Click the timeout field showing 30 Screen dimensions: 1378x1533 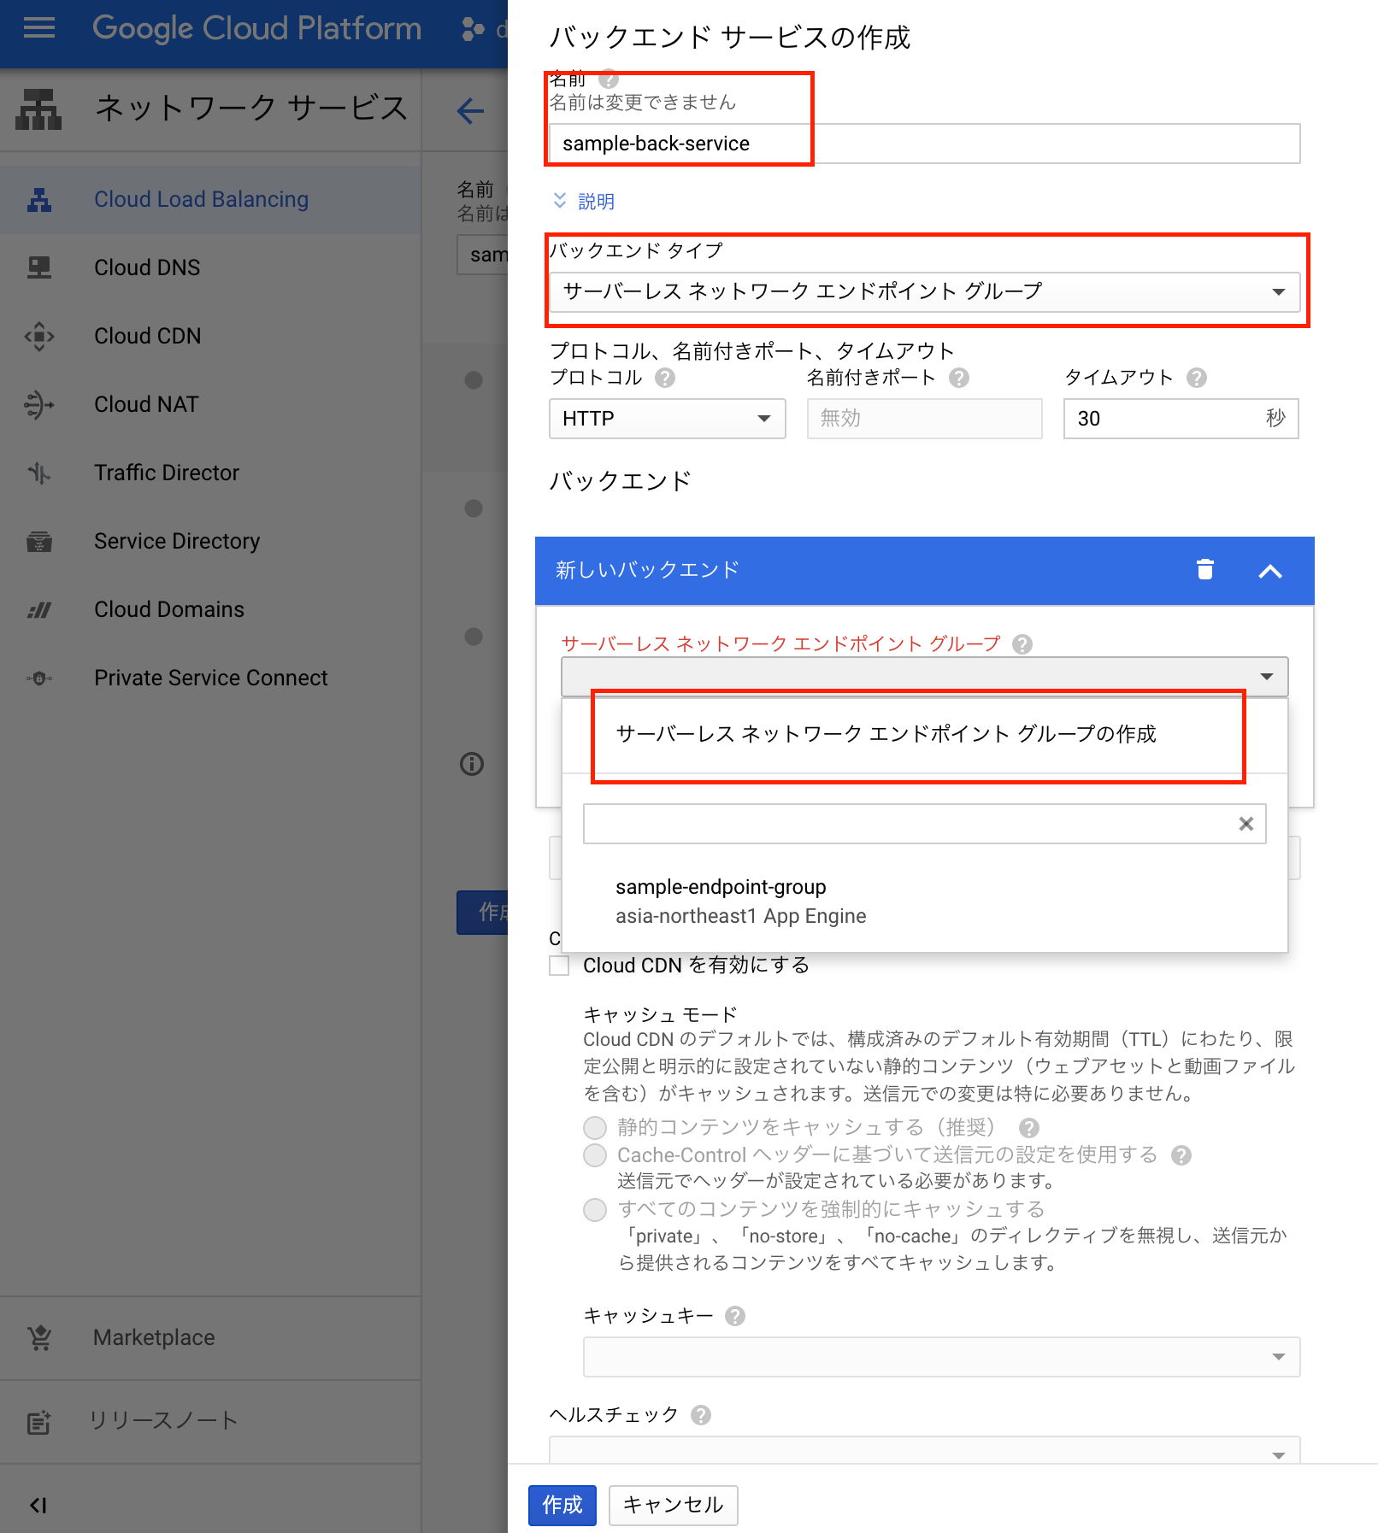click(x=1181, y=419)
